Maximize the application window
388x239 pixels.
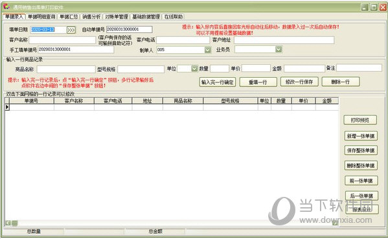374,7
